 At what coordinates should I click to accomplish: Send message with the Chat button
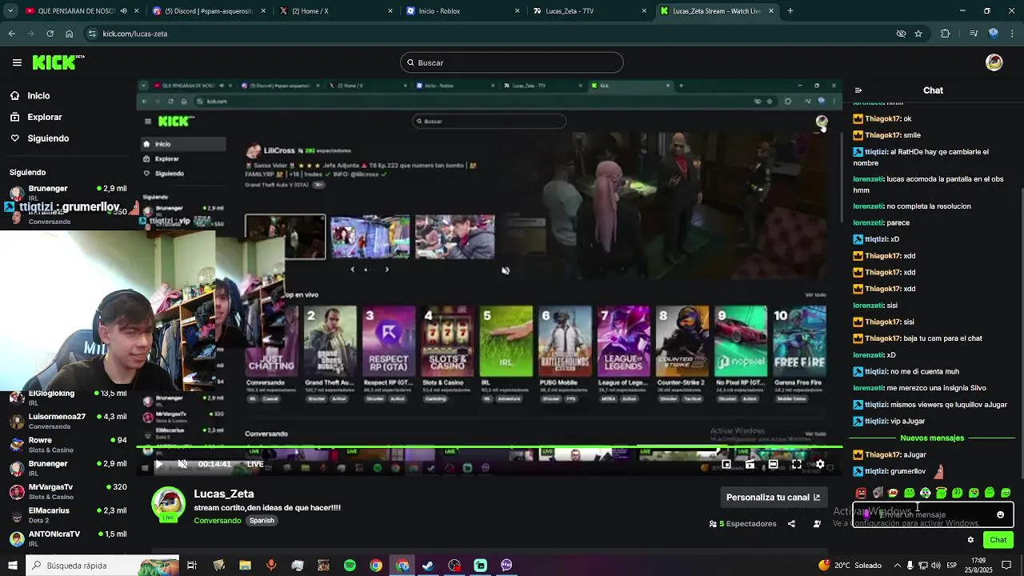click(x=998, y=540)
